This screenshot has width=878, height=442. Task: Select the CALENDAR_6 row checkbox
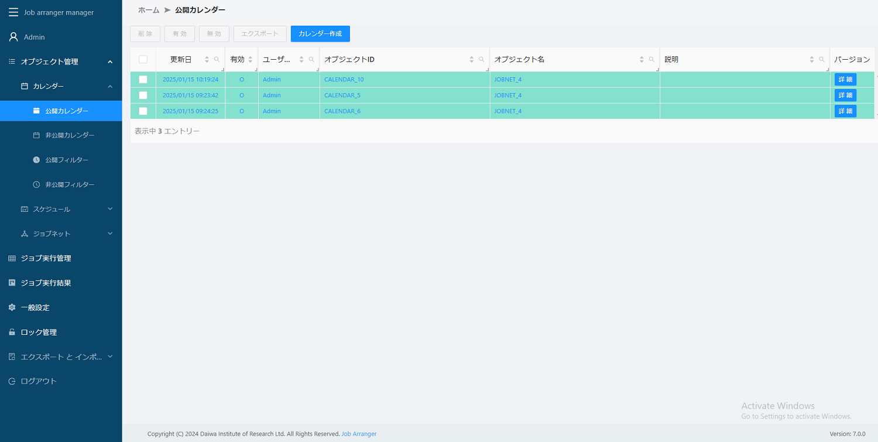click(x=143, y=111)
